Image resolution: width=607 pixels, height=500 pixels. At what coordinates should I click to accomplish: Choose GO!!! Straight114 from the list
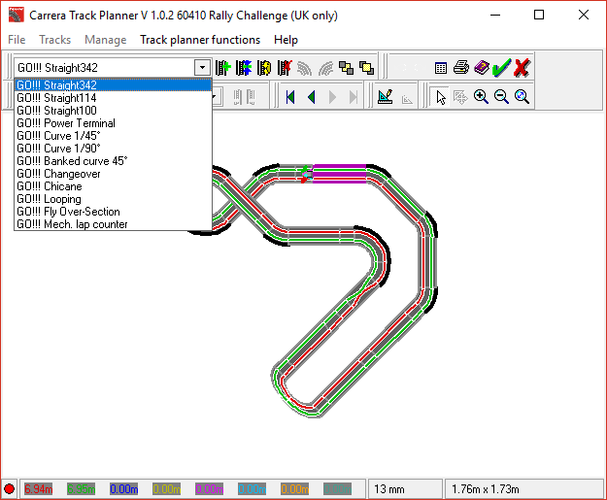tap(113, 98)
